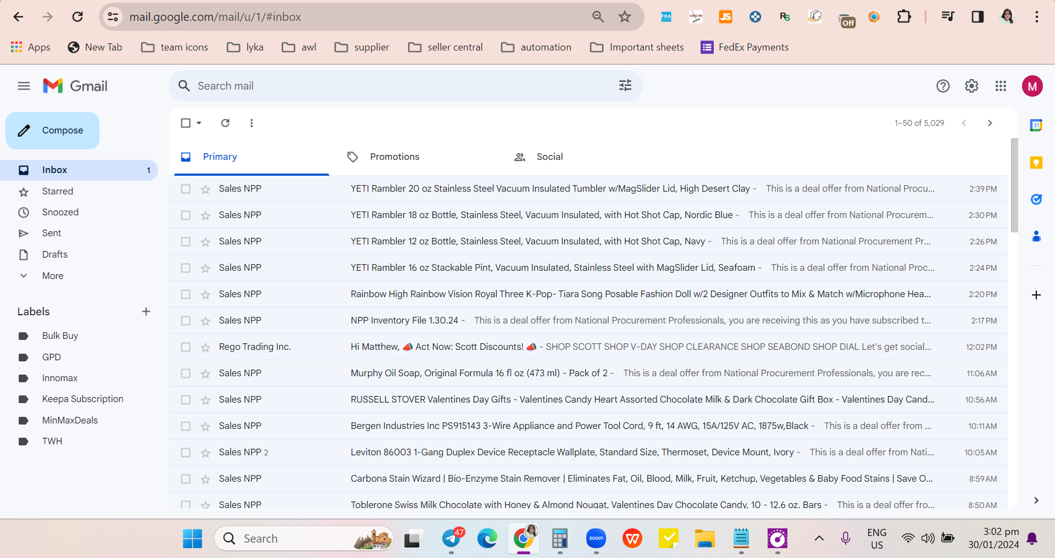The image size is (1055, 558).
Task: Tick the select-all emails checkbox
Action: [x=186, y=123]
